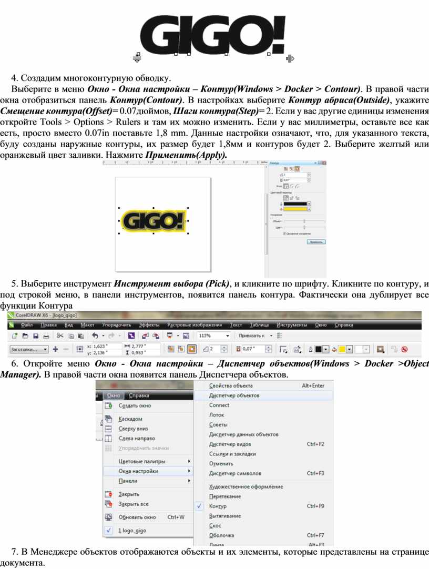The image size is (429, 569).
Task: Click the yellow fill swatch in property bar
Action: [342, 350]
